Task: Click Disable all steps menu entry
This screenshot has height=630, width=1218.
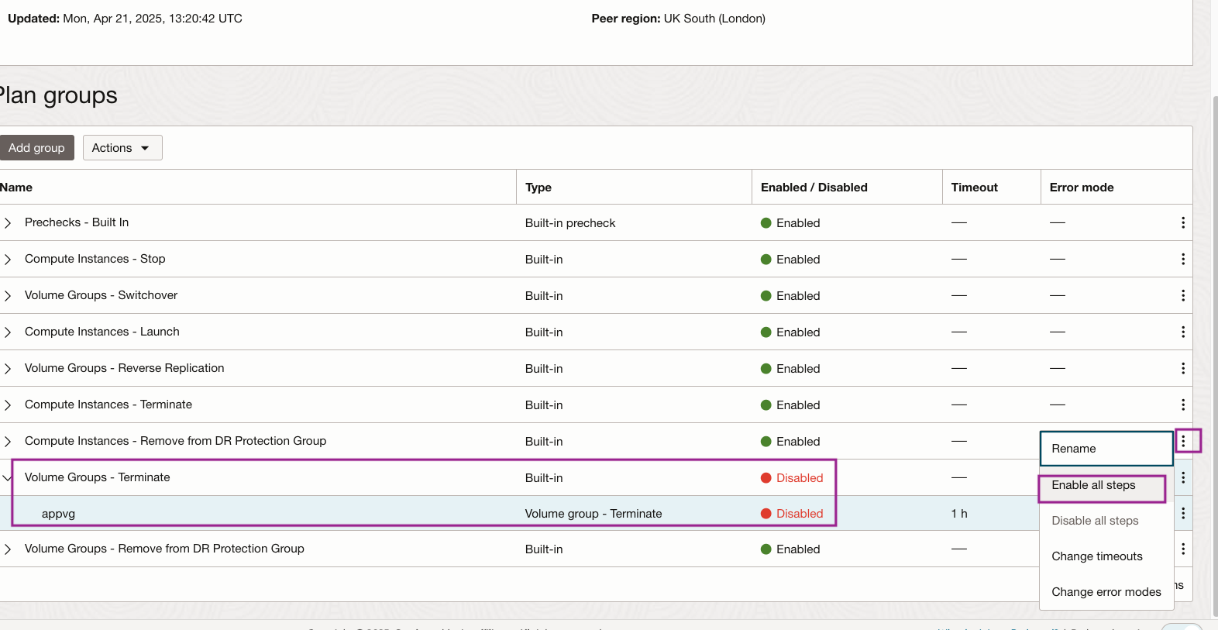Action: 1106,521
